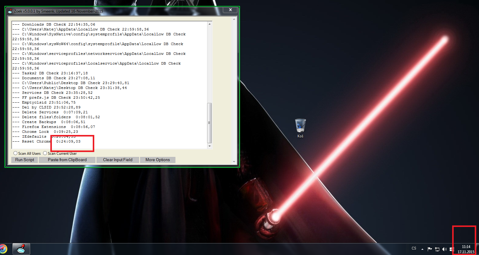Click the log textbox scroll-up arrow
The width and height of the screenshot is (479, 255).
tap(209, 24)
